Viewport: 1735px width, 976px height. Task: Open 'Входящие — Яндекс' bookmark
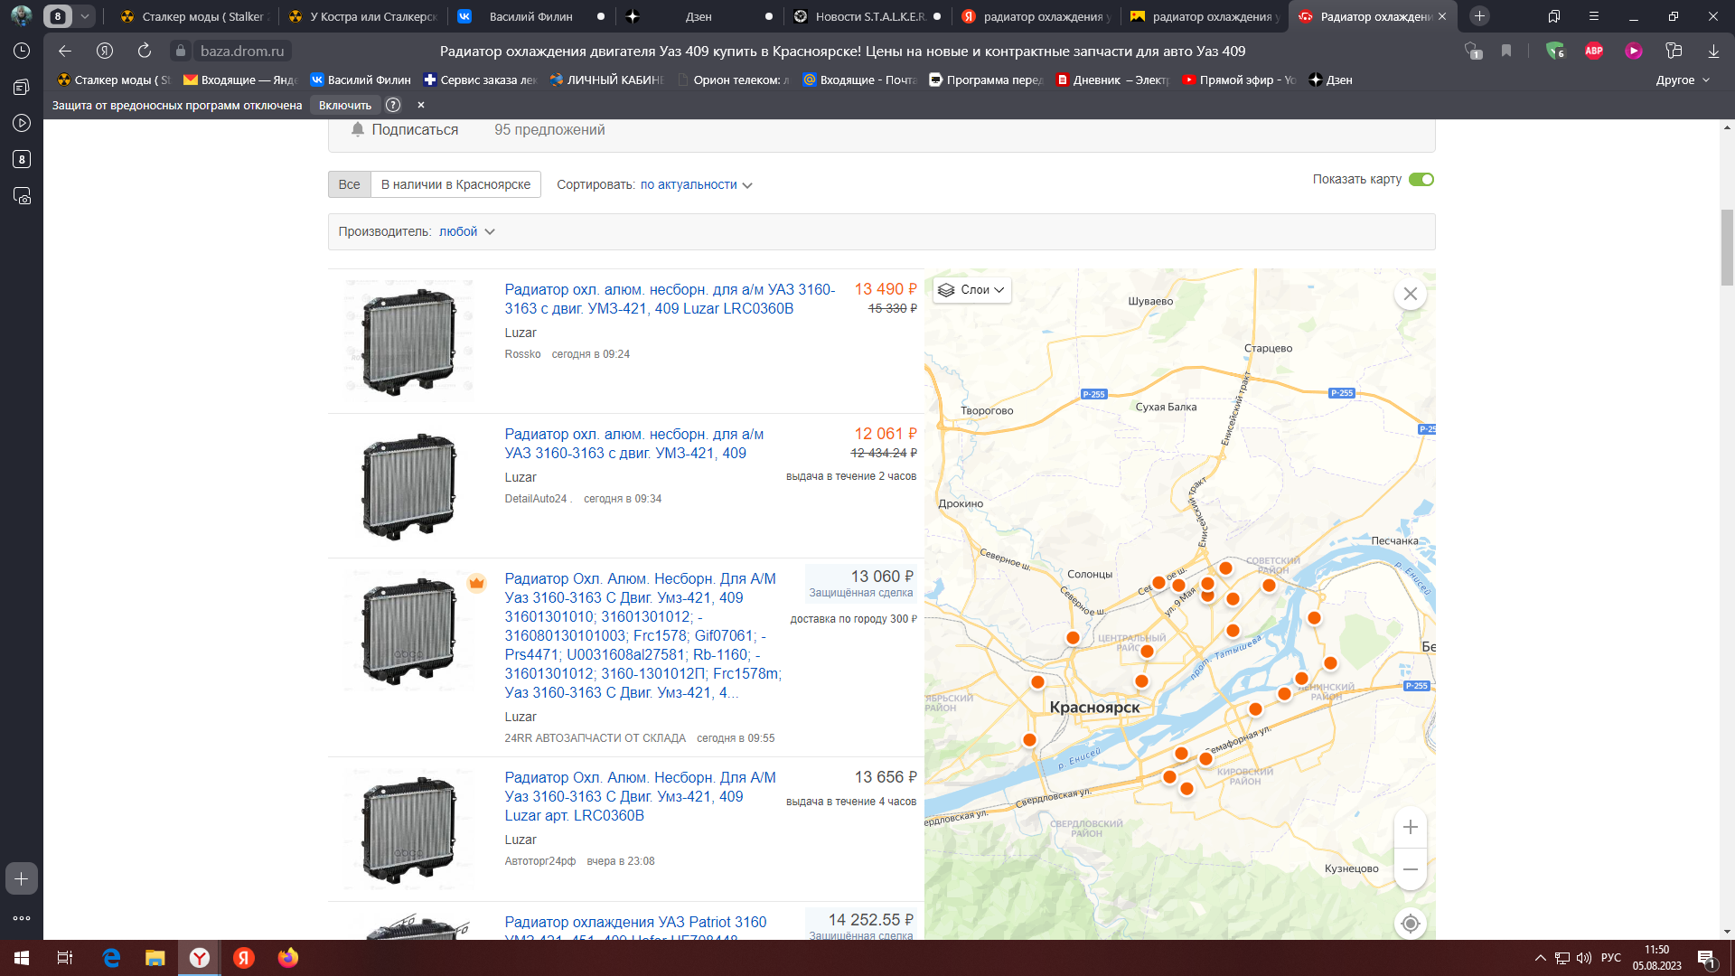point(239,80)
